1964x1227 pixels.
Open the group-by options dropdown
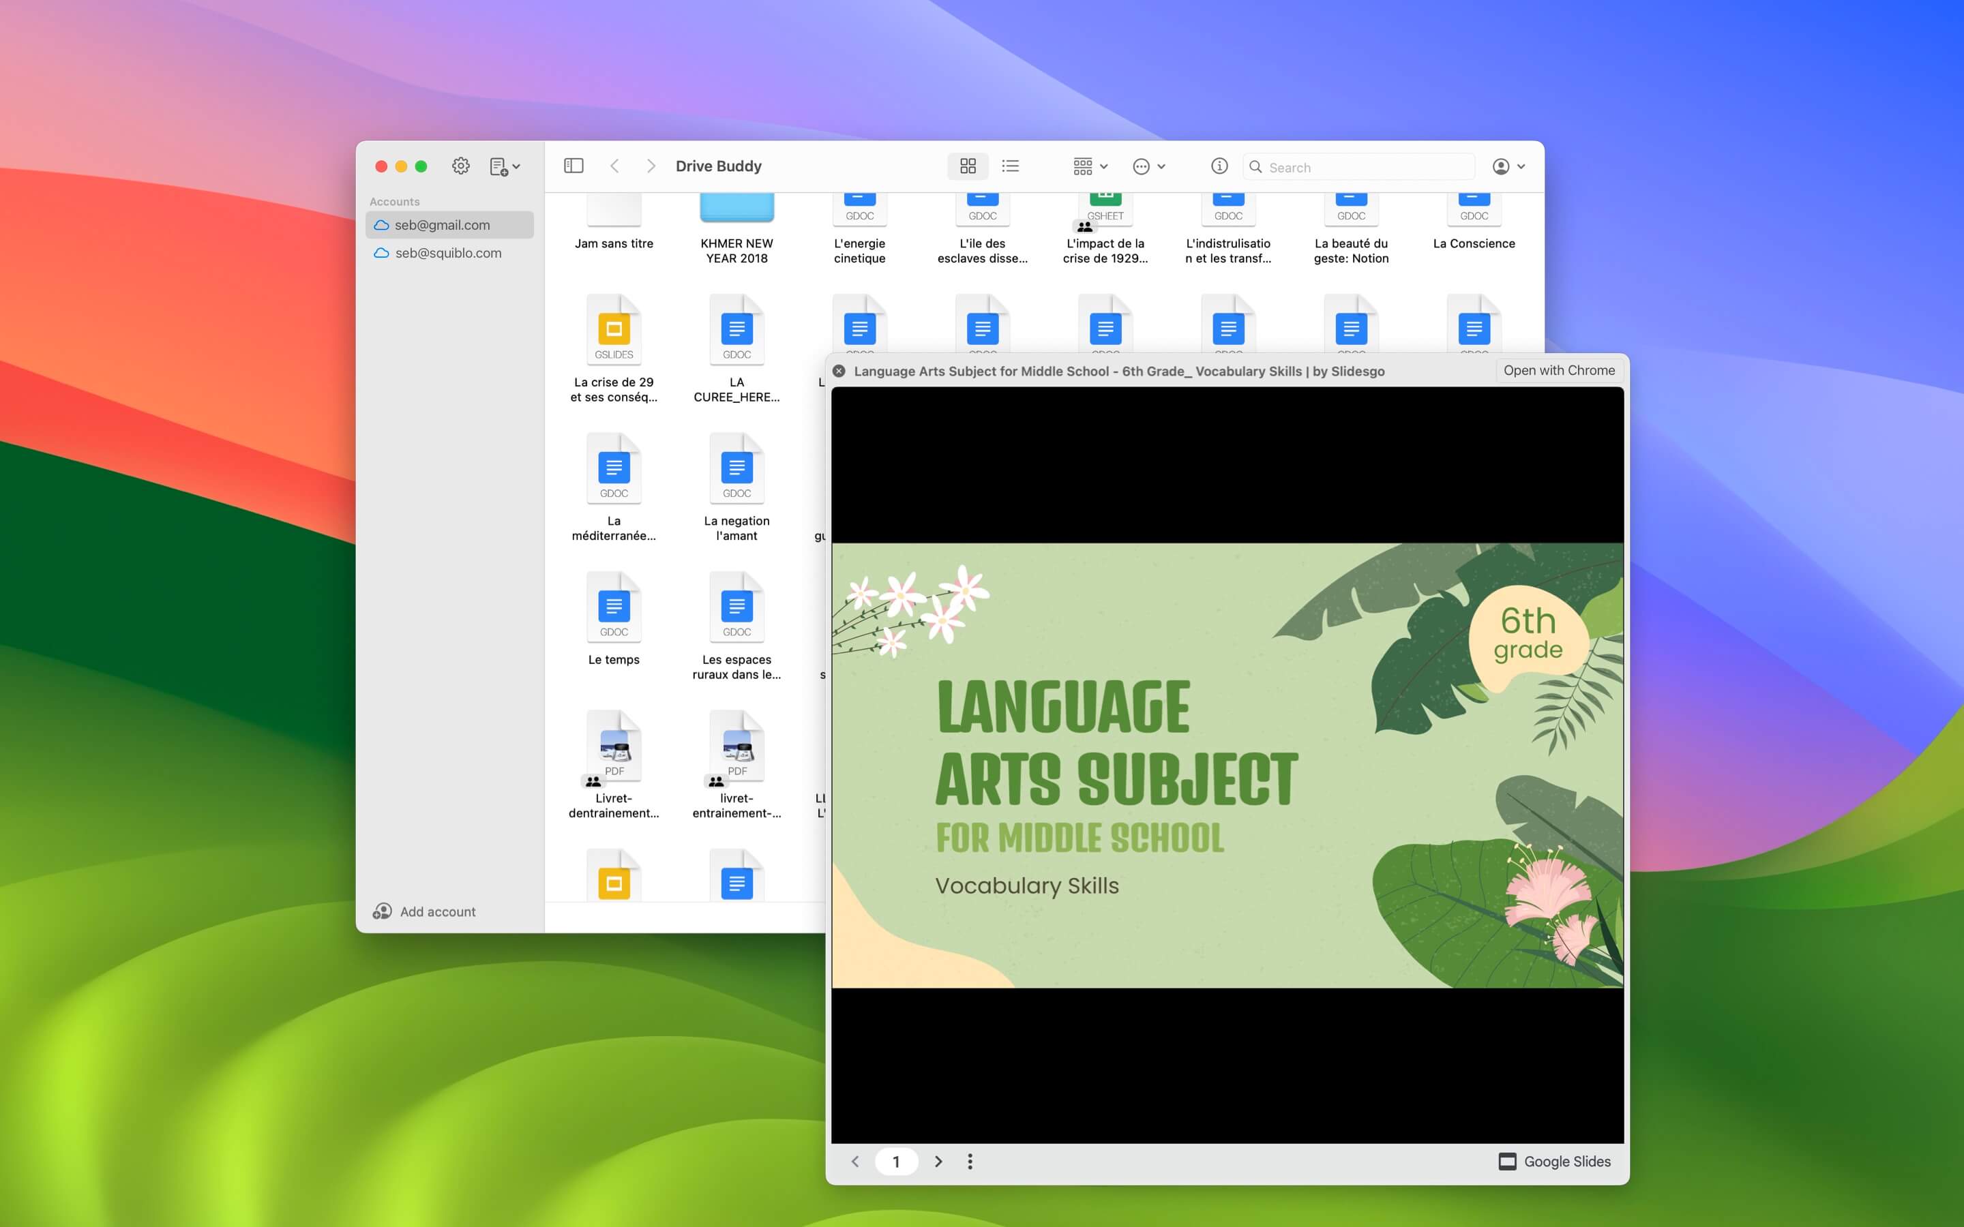click(x=1090, y=166)
